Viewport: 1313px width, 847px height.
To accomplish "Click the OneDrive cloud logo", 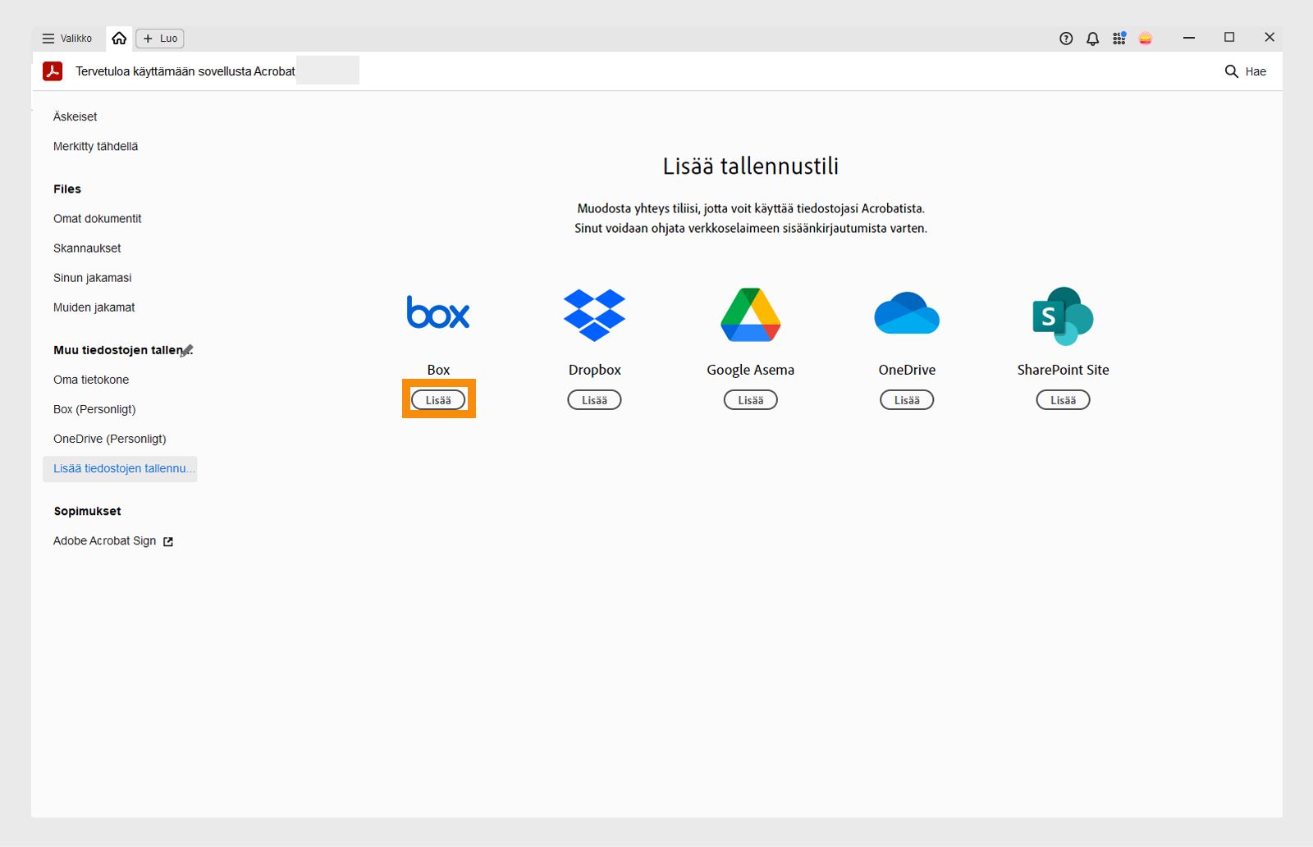I will (907, 313).
